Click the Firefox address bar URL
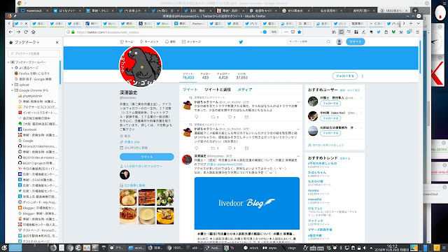This screenshot has height=252, width=448. point(108,32)
